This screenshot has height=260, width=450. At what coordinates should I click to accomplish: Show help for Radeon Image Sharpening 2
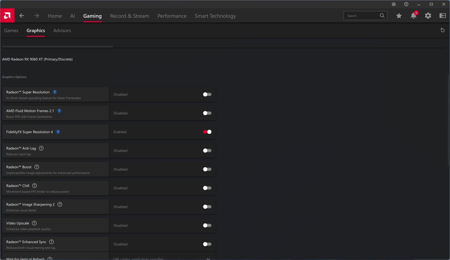pyautogui.click(x=60, y=204)
